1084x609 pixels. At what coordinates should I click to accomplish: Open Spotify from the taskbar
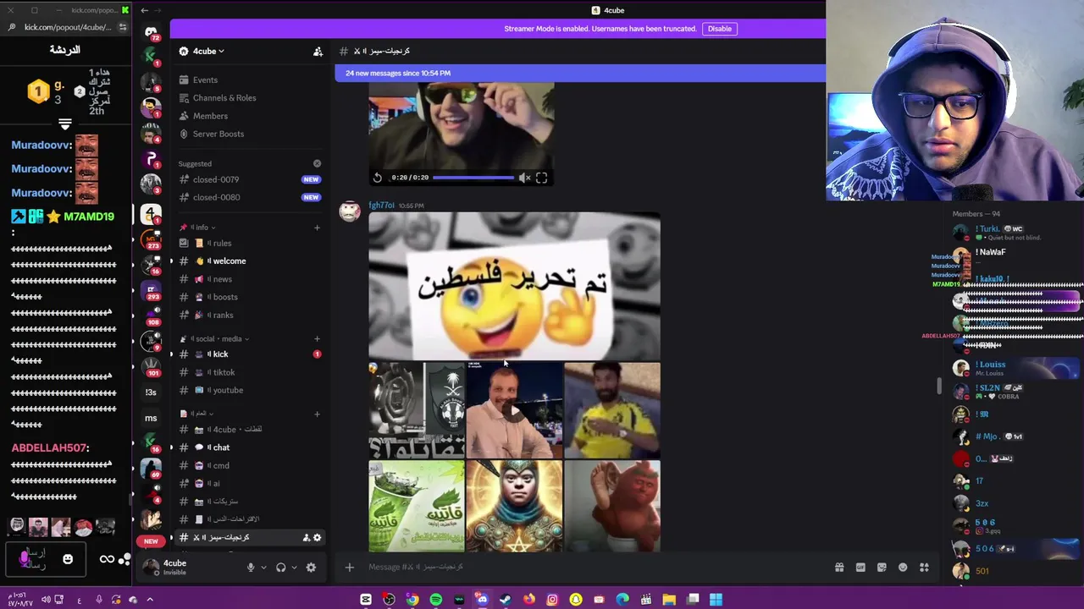(x=435, y=600)
